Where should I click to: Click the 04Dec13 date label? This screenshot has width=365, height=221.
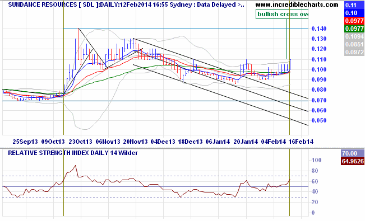163,142
